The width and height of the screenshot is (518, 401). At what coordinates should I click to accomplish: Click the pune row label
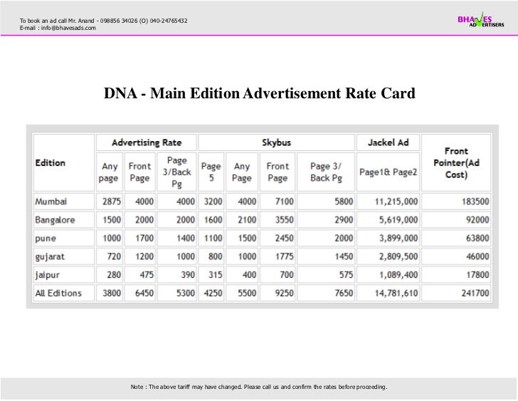pyautogui.click(x=46, y=239)
